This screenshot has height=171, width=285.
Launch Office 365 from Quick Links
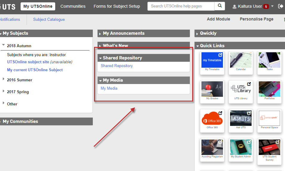212,118
